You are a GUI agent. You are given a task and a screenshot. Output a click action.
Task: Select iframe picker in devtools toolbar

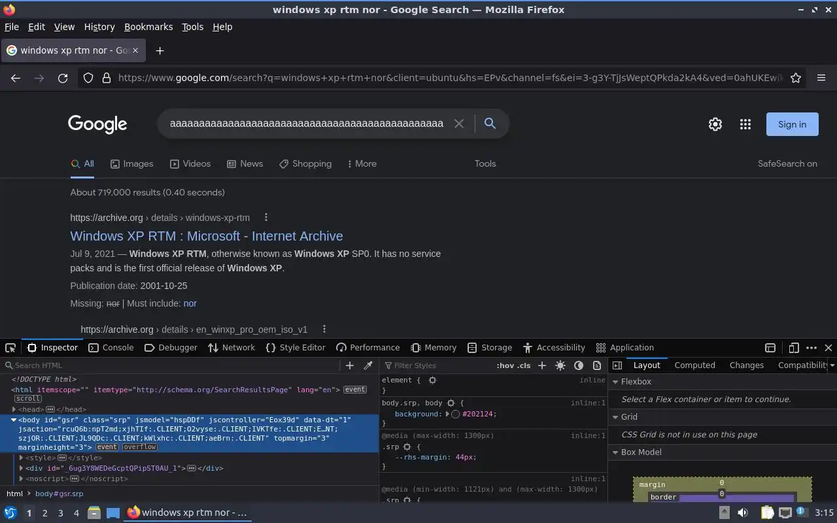click(770, 348)
